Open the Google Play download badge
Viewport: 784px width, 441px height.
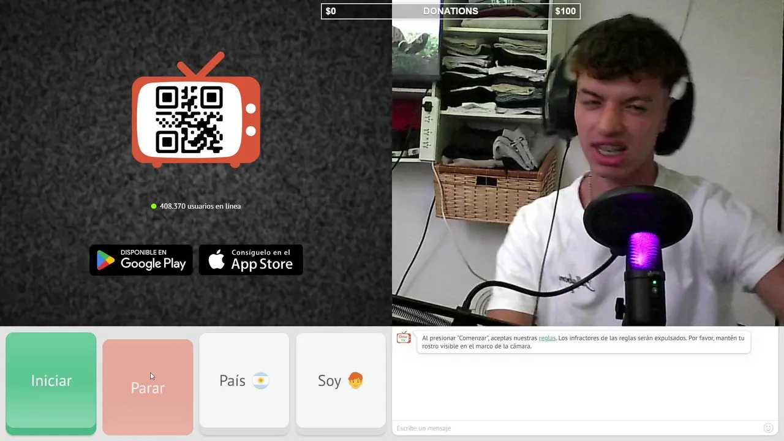click(x=141, y=260)
